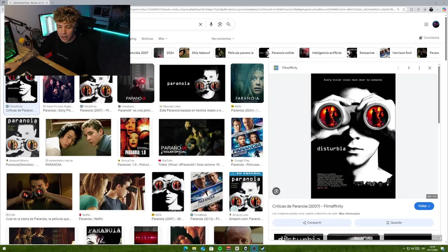Screen dimensions: 448x252
Task: Open the primordiales.com.ar PARANOIA image
Action: coord(78,137)
